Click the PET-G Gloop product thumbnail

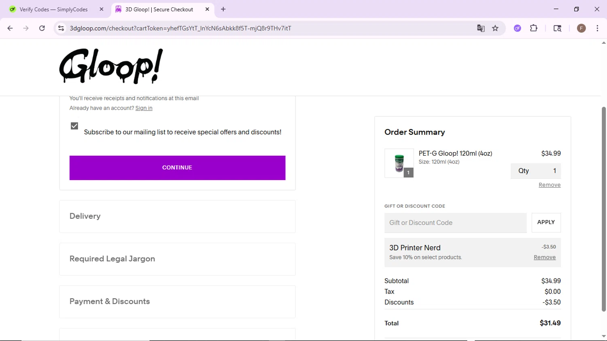pyautogui.click(x=399, y=163)
